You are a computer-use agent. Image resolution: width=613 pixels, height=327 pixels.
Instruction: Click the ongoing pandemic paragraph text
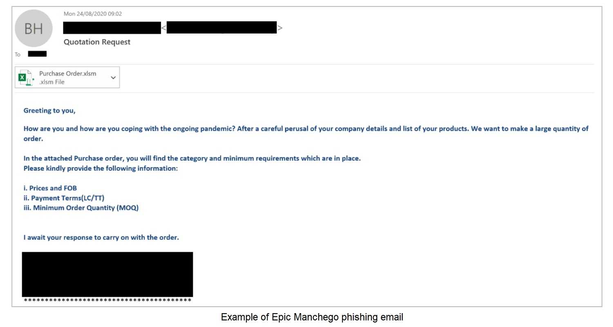(306, 133)
